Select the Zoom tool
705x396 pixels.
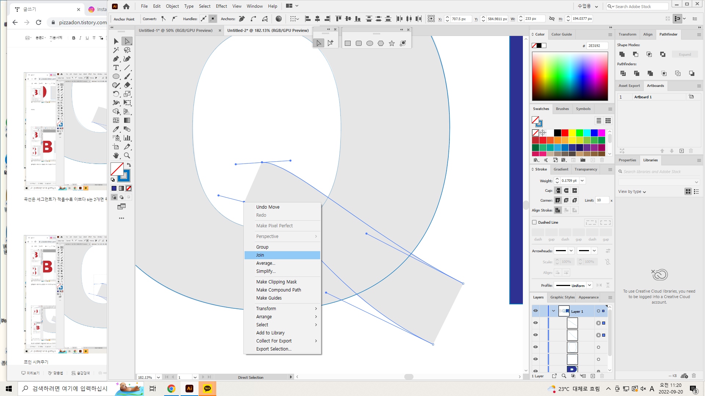(127, 155)
